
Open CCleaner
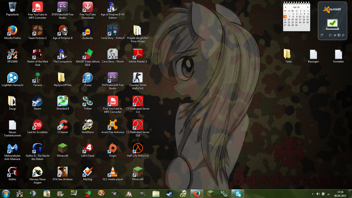click(x=63, y=127)
